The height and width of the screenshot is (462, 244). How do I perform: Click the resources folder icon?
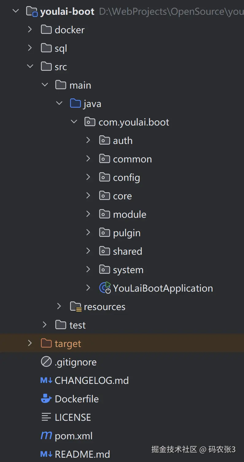76,307
